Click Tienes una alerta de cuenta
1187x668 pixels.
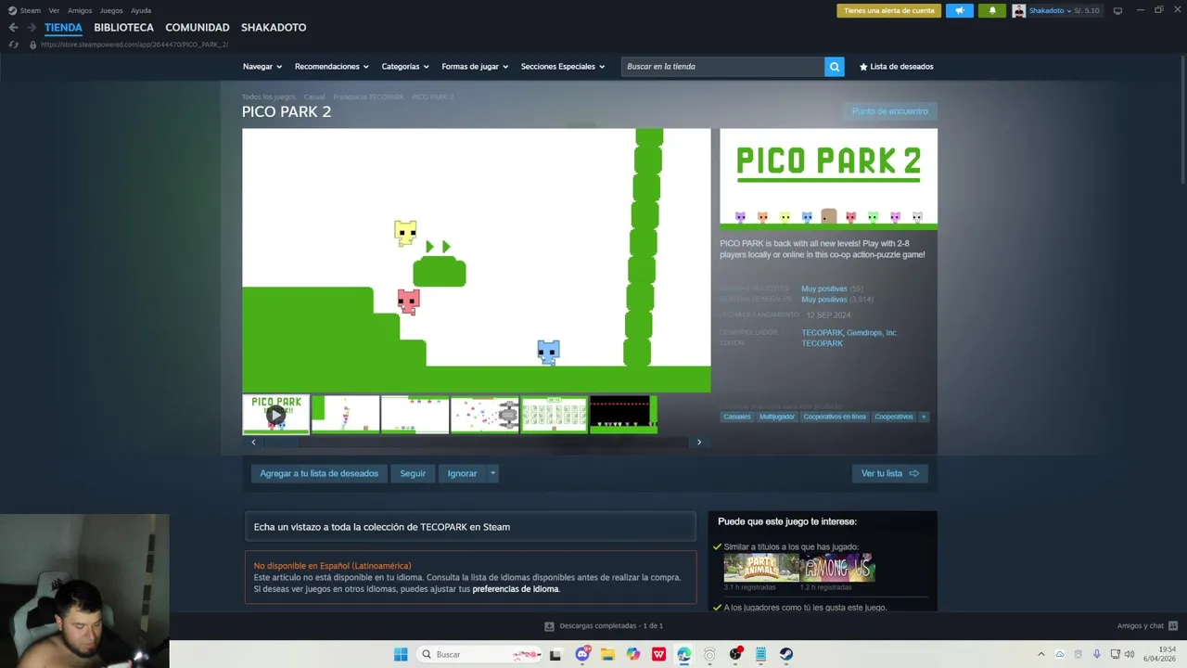click(x=889, y=10)
